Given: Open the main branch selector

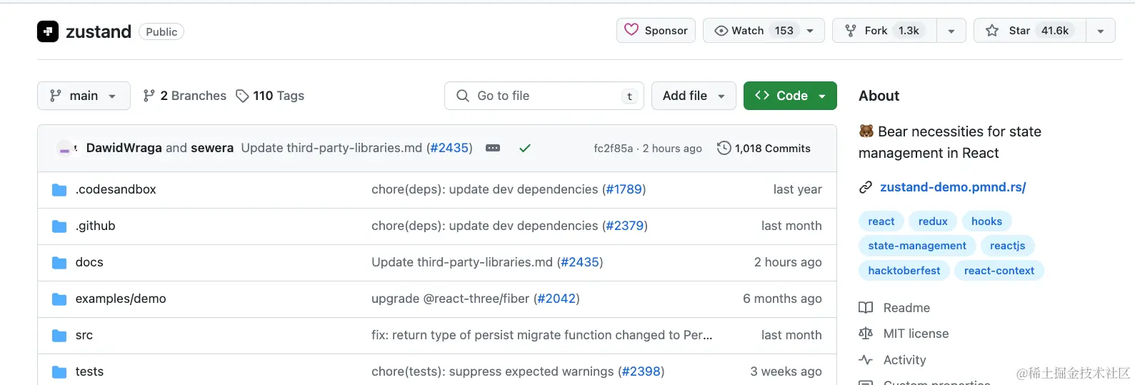Looking at the screenshot, I should (84, 96).
